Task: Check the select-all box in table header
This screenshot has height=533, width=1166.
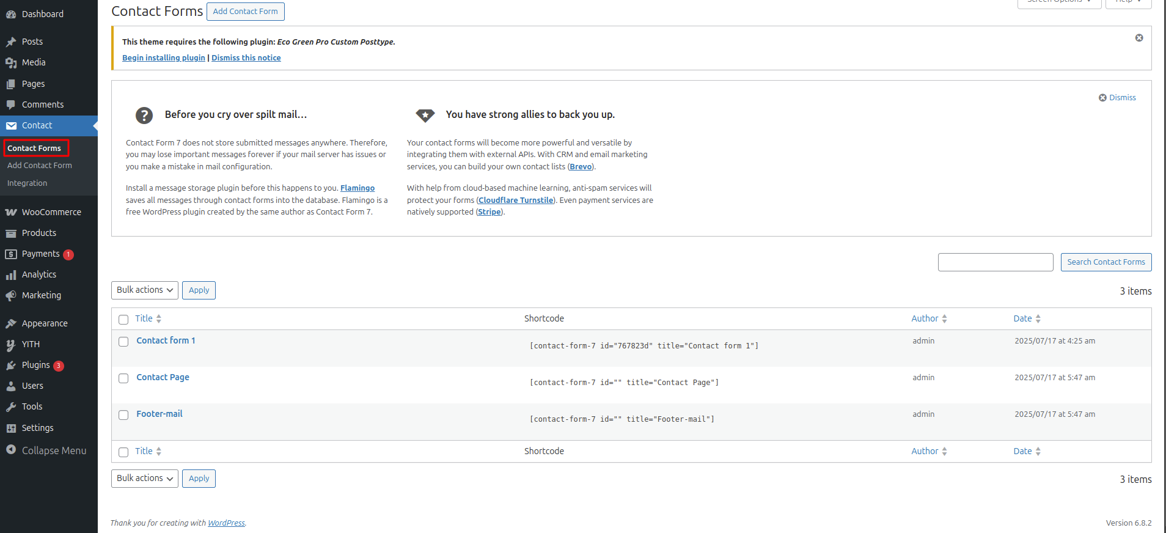Action: 123,319
